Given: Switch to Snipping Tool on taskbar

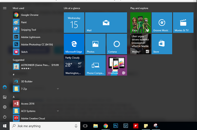Looking at the screenshot, I should click(x=156, y=126).
